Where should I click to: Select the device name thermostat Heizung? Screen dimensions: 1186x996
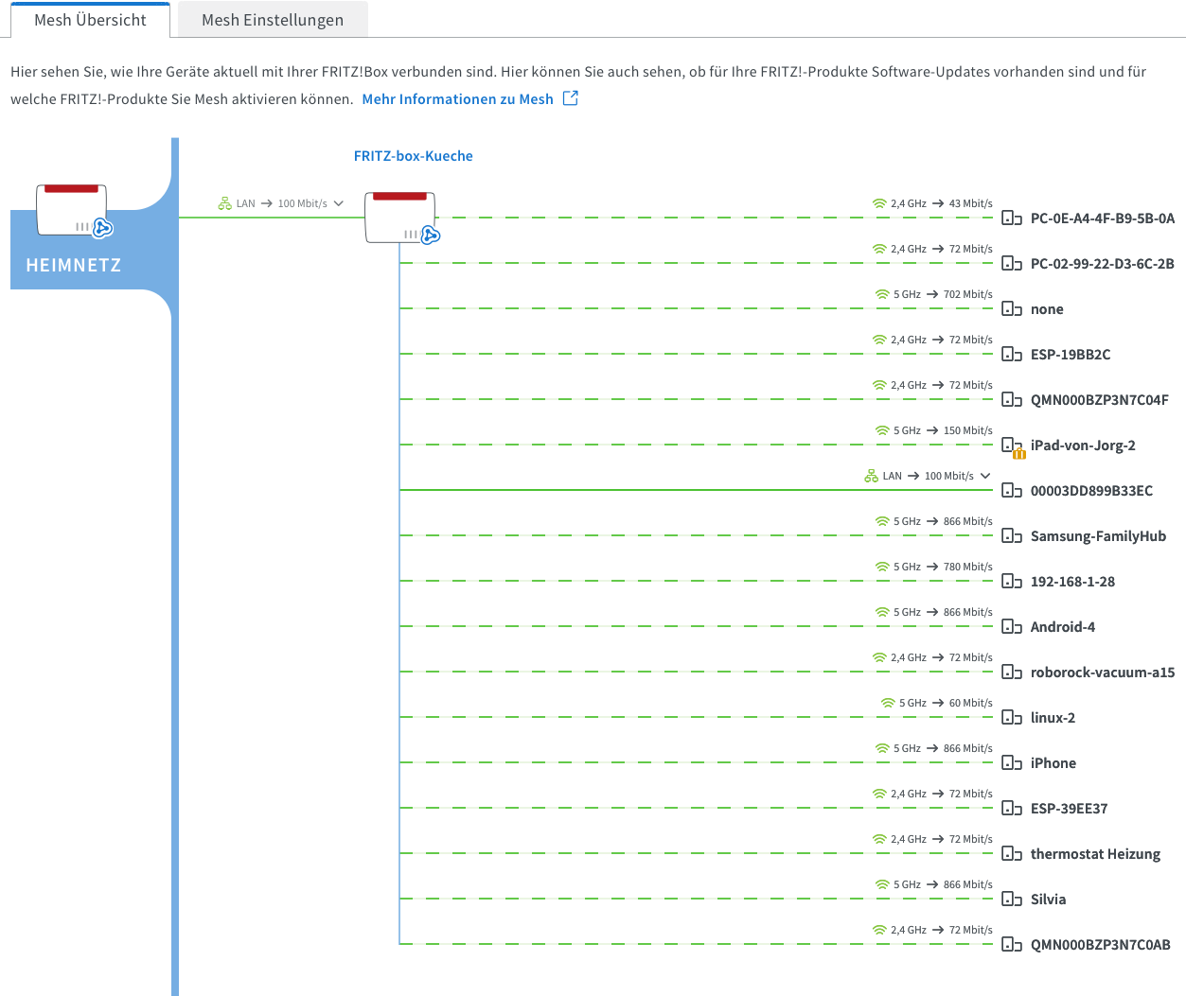tap(1095, 854)
